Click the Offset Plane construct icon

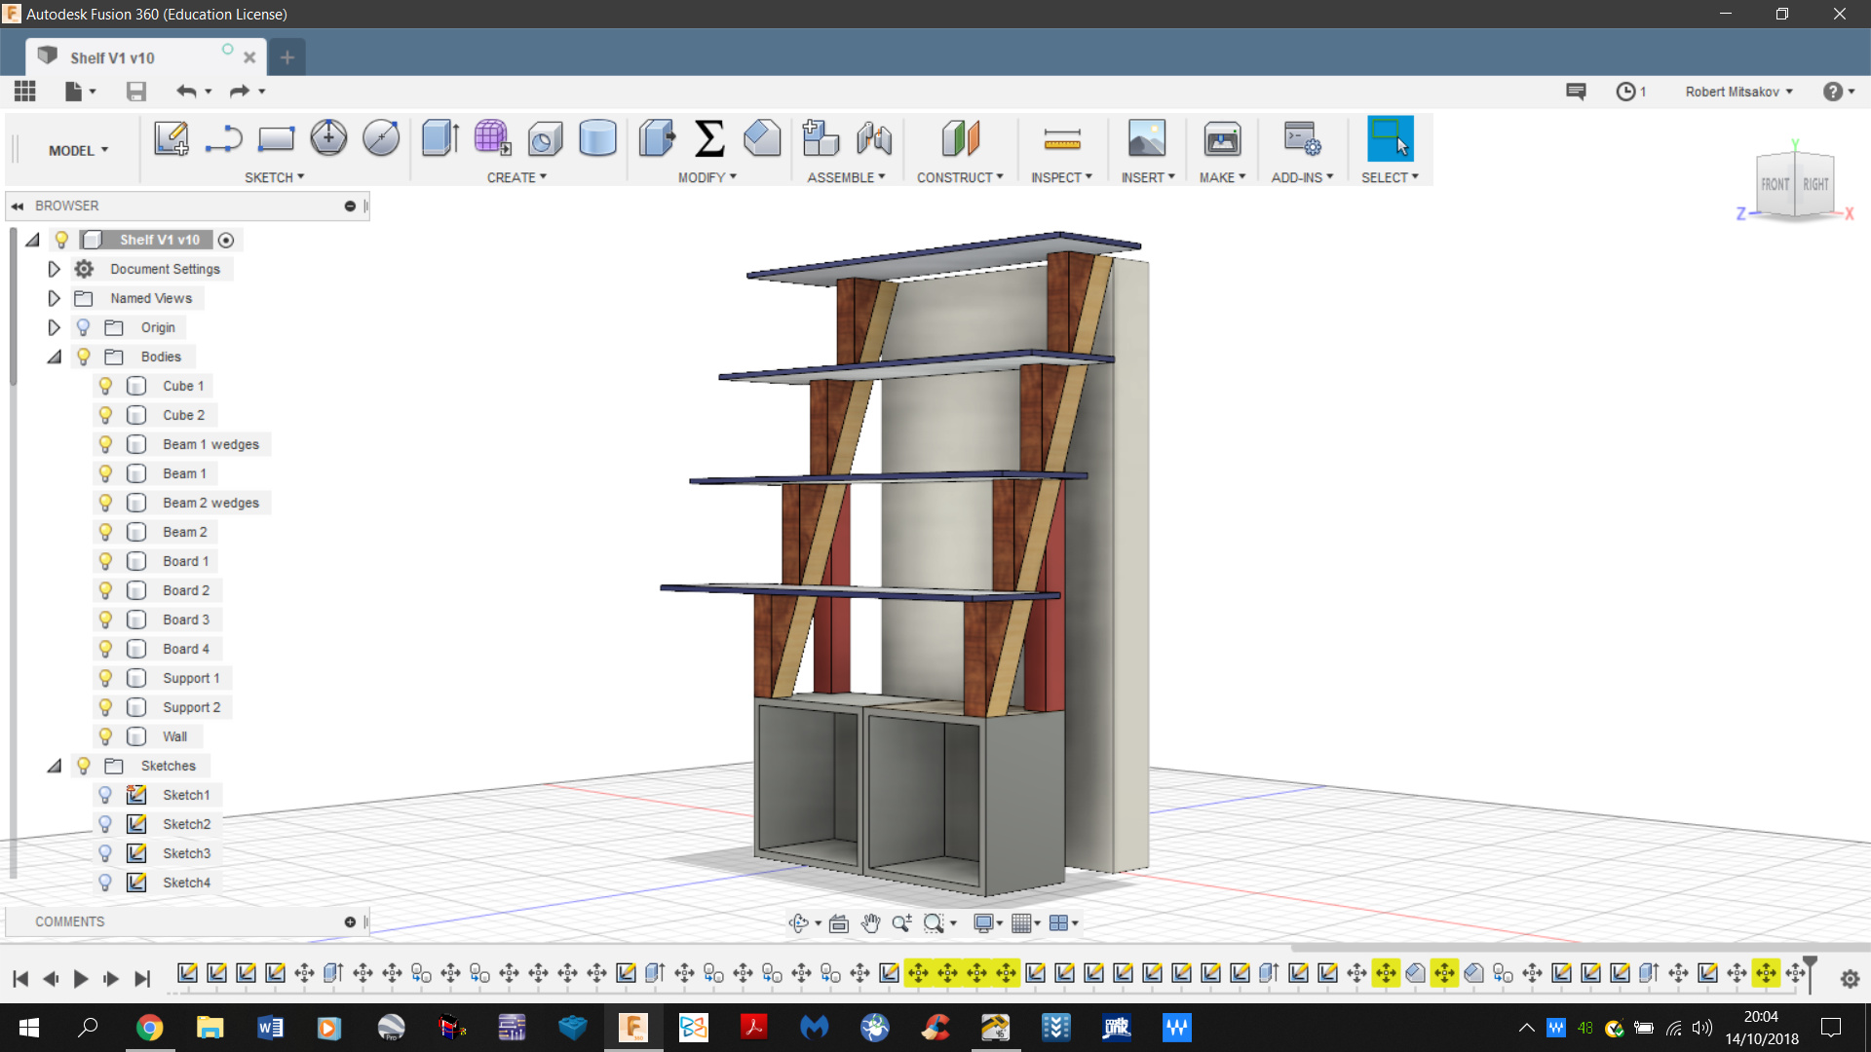coord(960,138)
